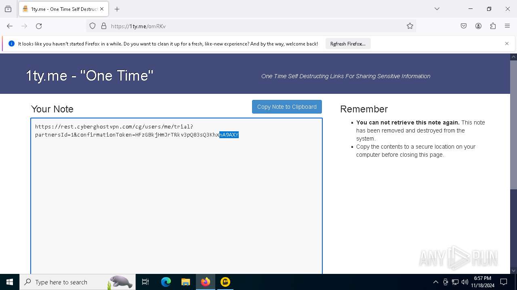The image size is (517, 290).
Task: Click the Remember heading
Action: point(364,109)
